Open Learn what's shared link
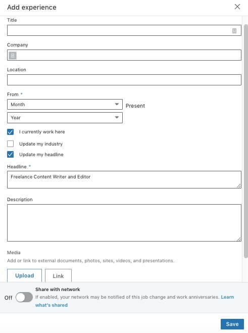The image size is (248, 333). [x=135, y=301]
